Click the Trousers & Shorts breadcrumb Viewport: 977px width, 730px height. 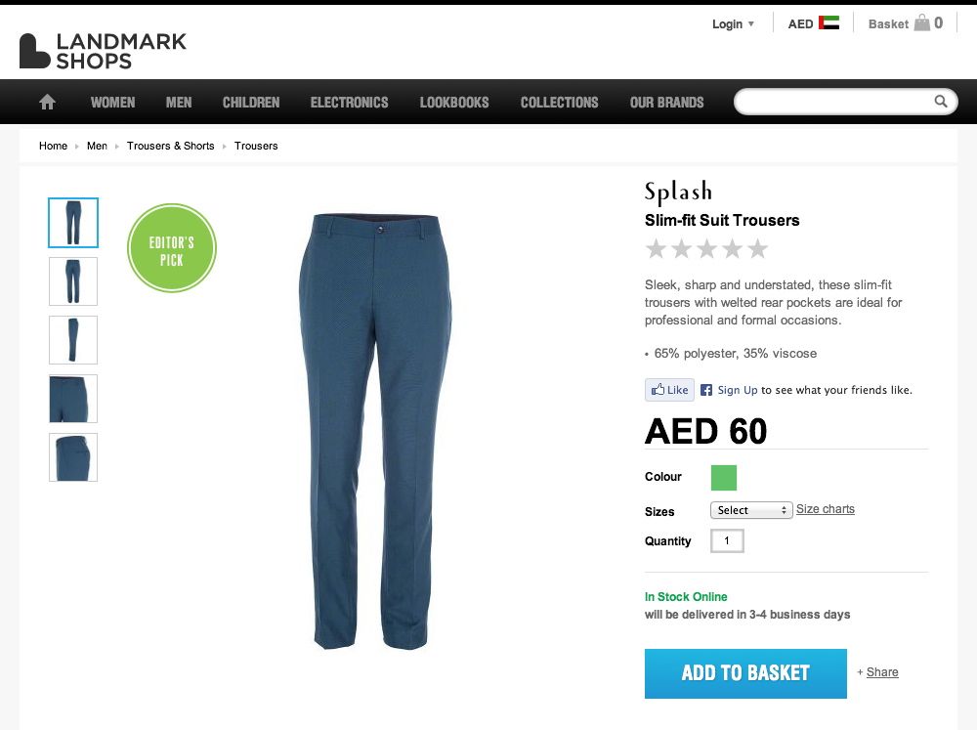point(171,146)
